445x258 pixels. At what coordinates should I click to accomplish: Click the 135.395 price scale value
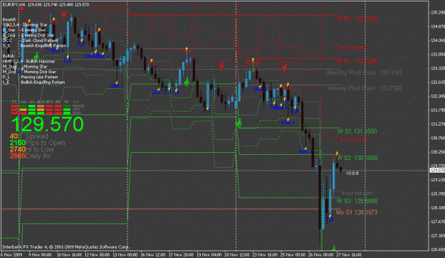click(x=438, y=13)
